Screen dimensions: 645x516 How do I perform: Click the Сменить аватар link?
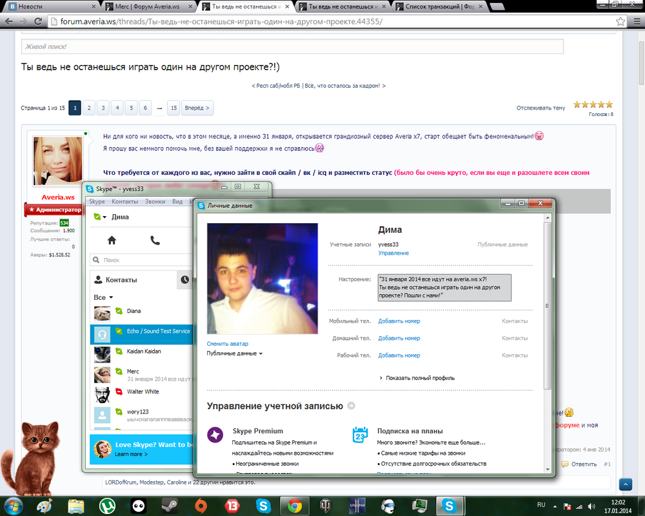point(227,344)
